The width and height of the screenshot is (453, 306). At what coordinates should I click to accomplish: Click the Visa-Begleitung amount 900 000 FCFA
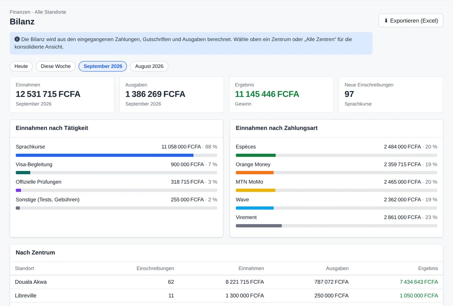187,165
